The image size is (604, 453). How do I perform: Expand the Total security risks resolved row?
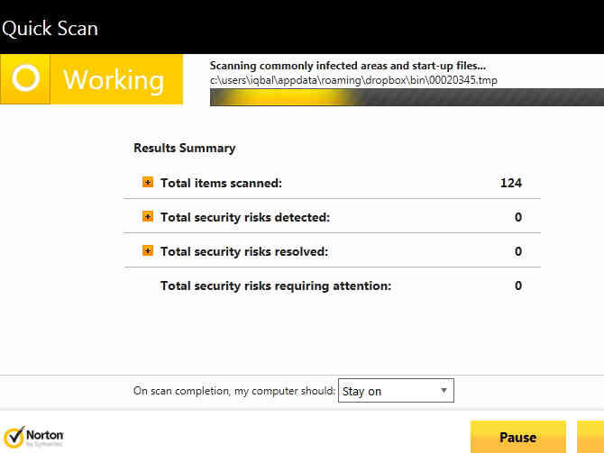(x=148, y=251)
